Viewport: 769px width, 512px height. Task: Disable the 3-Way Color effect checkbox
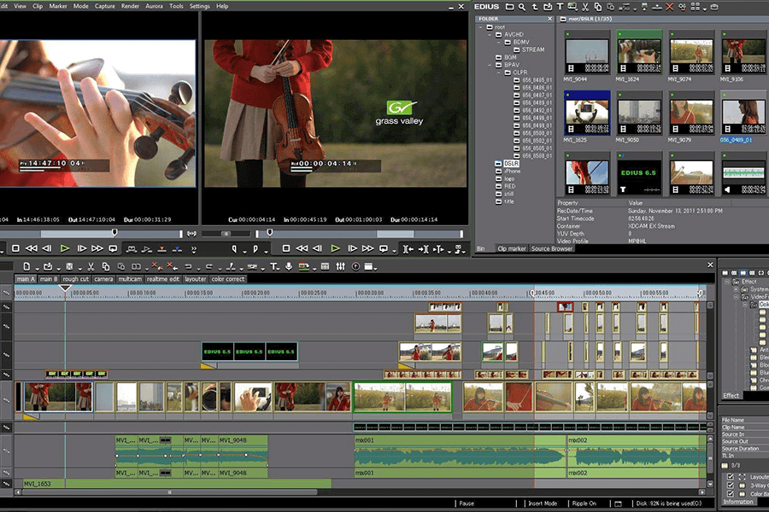730,485
